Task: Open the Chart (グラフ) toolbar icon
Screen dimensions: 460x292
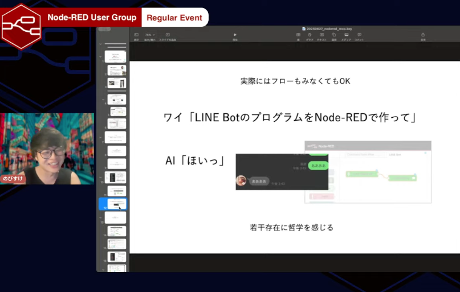Action: (x=310, y=36)
